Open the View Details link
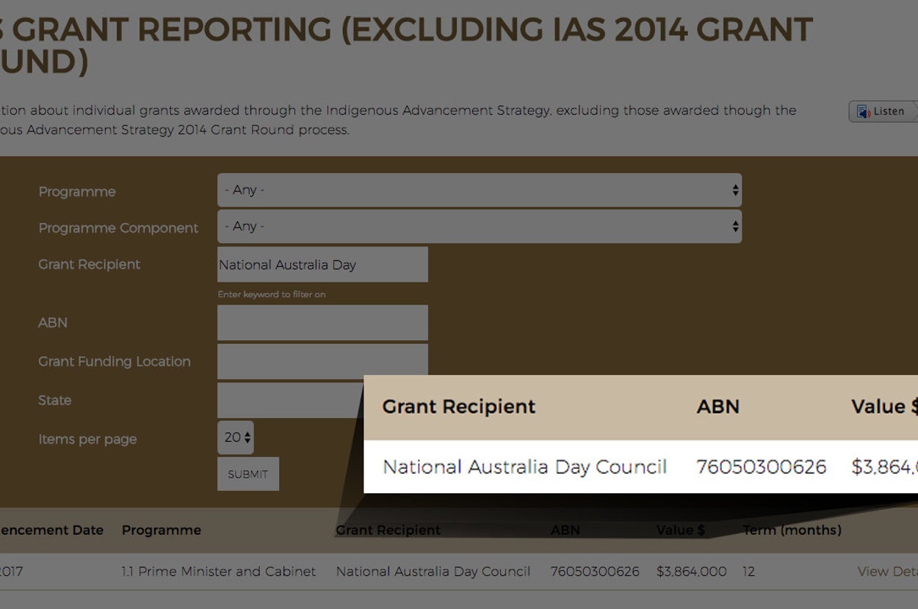This screenshot has width=918, height=609. pos(886,572)
